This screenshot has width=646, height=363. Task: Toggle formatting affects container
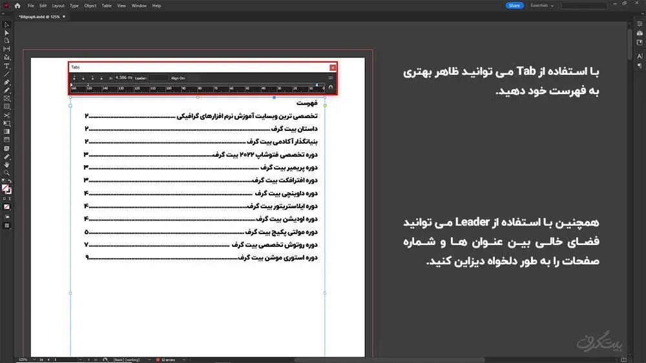tap(5, 199)
